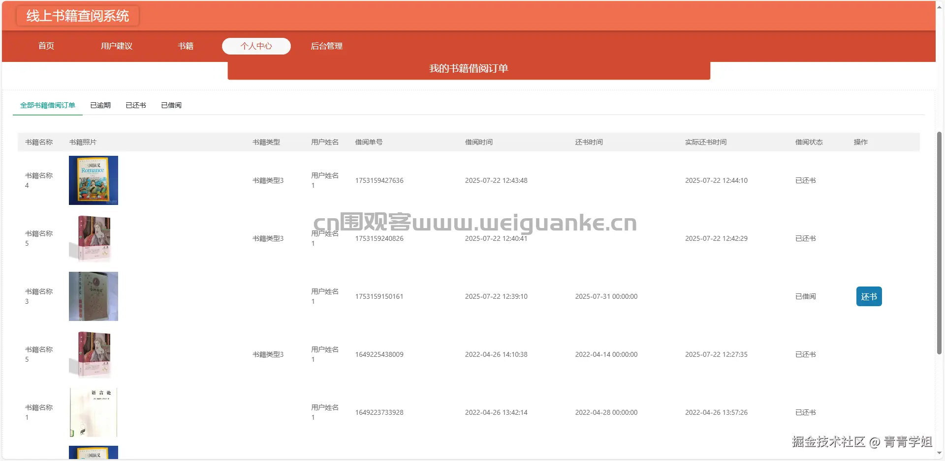Click the 还书 button for order 1753159150161

pos(869,296)
